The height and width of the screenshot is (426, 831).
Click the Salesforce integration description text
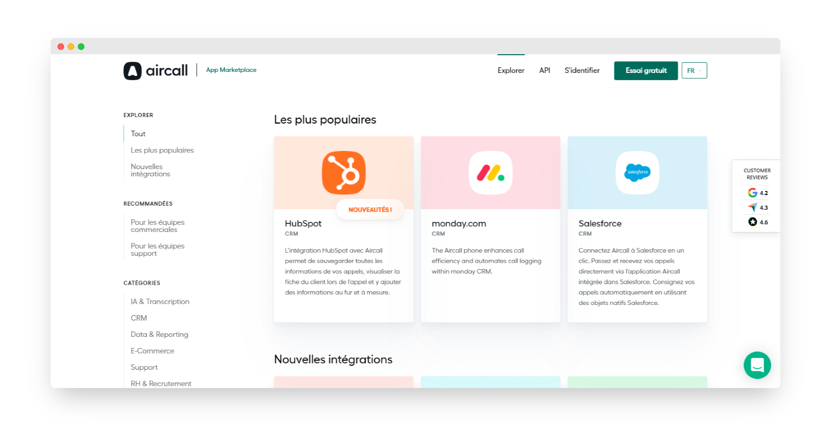(x=636, y=277)
